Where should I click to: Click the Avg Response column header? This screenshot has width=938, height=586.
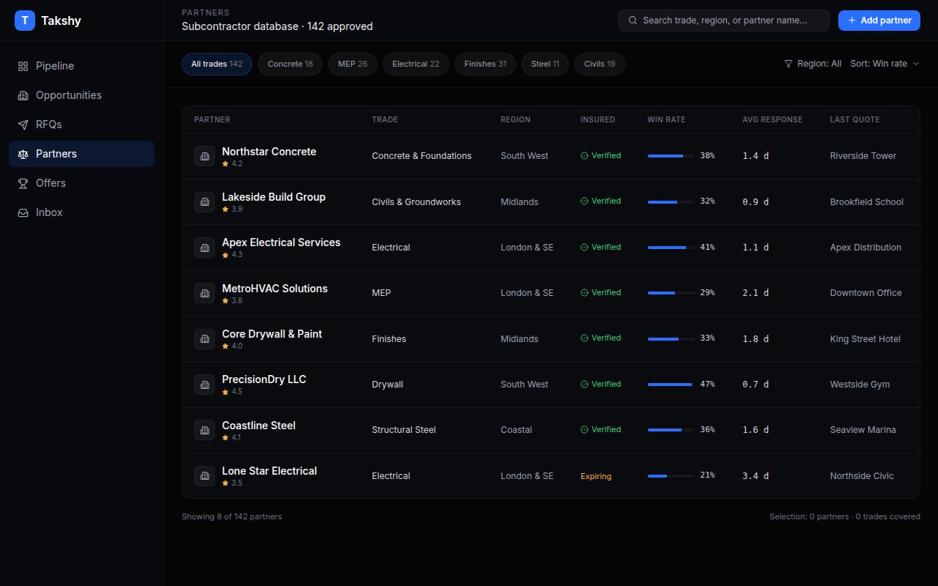coord(772,119)
